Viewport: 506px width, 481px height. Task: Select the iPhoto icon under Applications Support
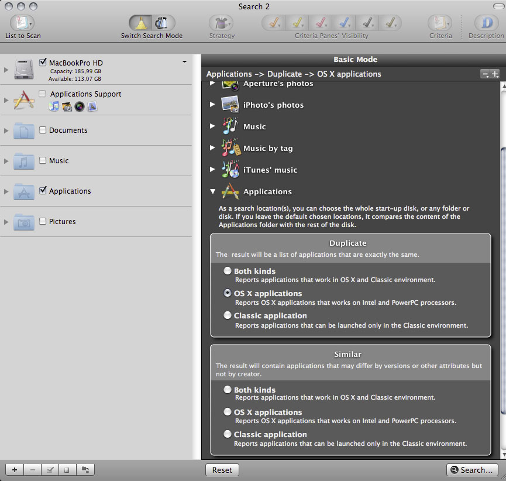tap(67, 106)
